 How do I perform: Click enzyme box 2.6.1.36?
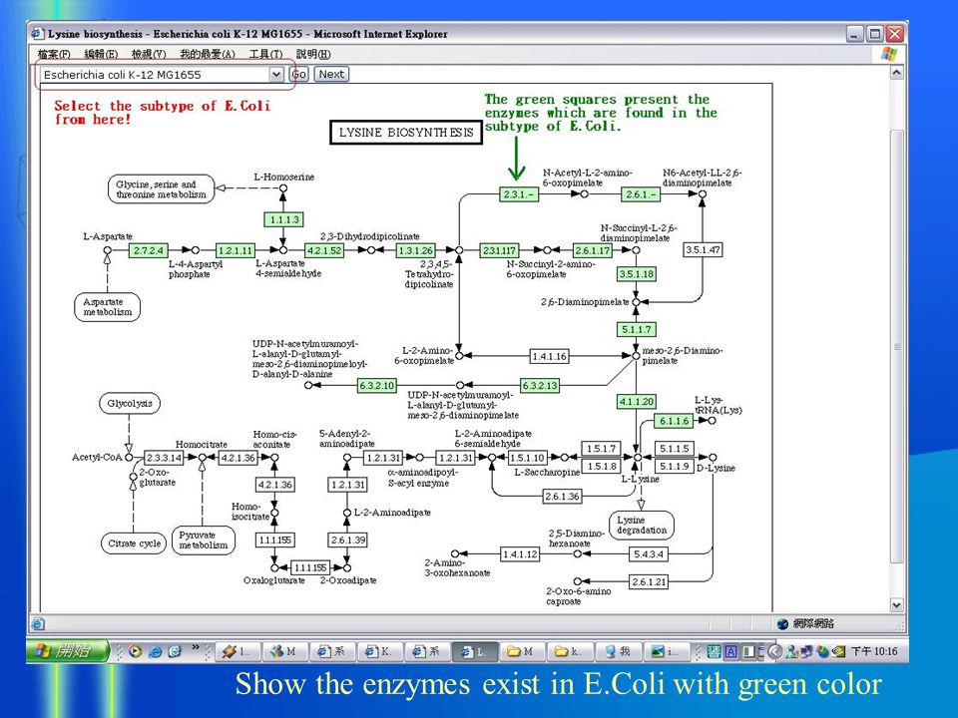coord(562,497)
